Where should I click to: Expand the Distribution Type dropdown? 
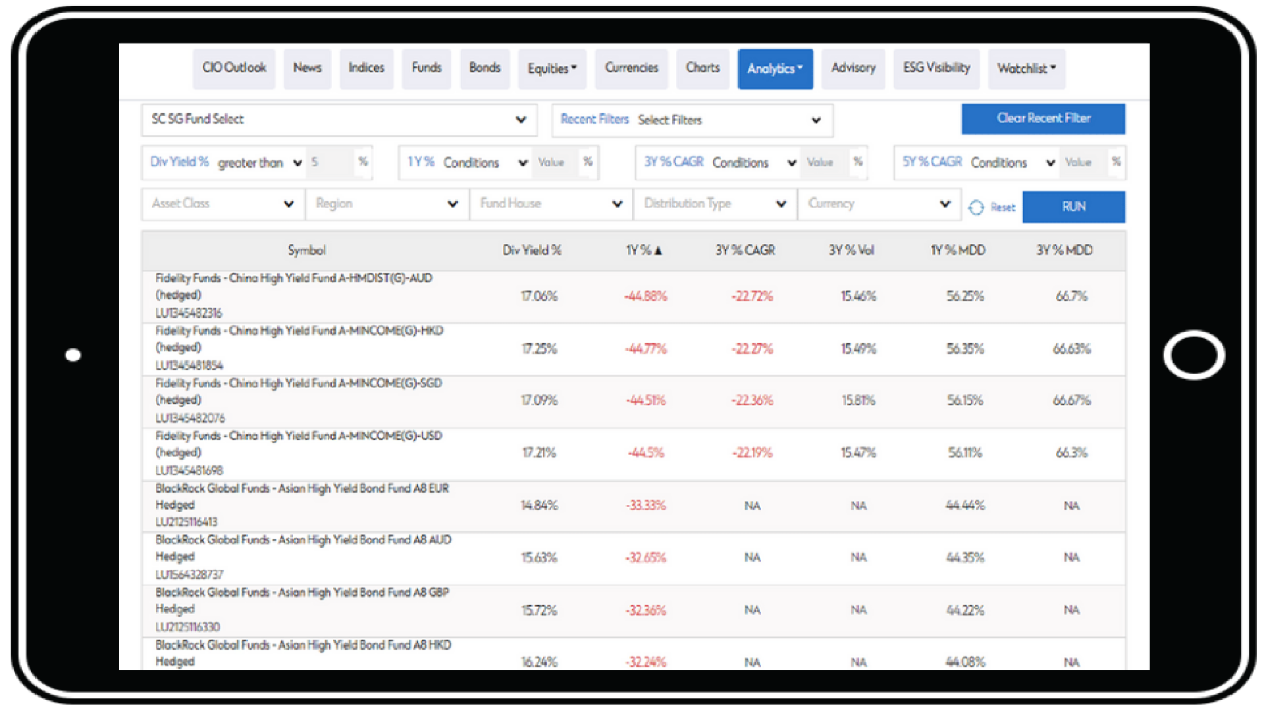tap(715, 204)
